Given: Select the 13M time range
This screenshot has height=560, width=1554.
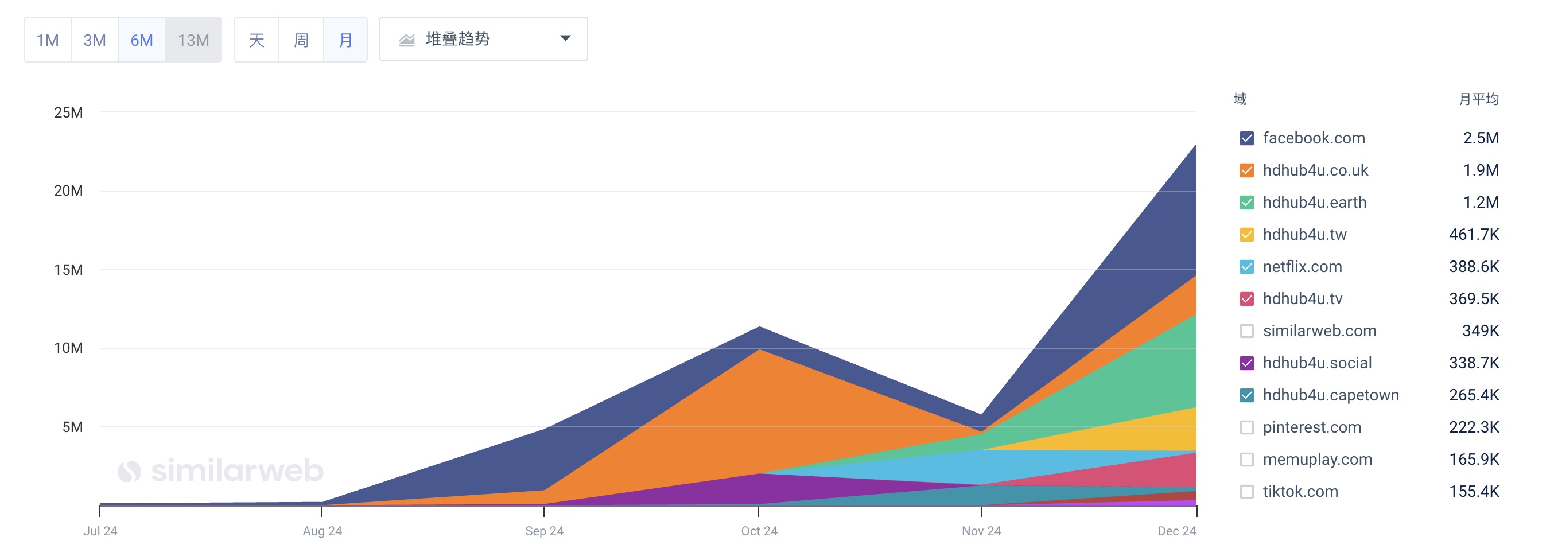Looking at the screenshot, I should tap(193, 40).
